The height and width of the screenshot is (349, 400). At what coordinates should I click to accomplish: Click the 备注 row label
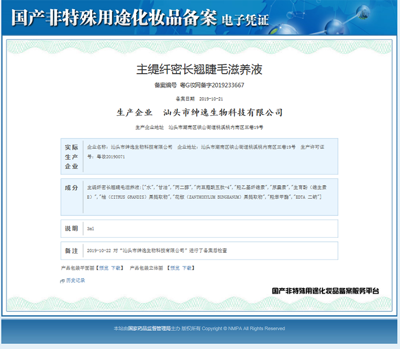point(71,251)
